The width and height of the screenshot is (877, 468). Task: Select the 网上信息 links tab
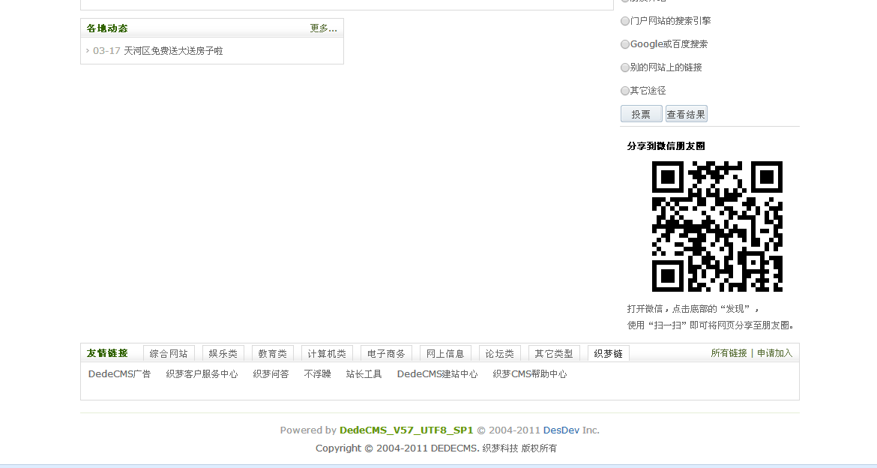(445, 354)
